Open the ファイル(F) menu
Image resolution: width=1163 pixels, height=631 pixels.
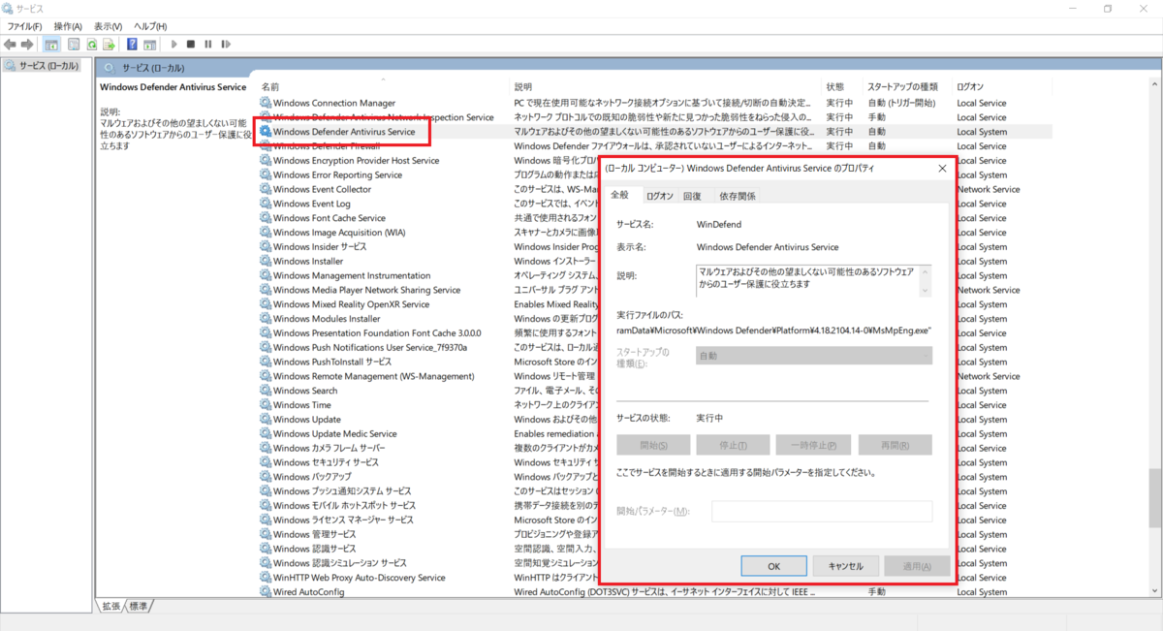click(x=24, y=26)
